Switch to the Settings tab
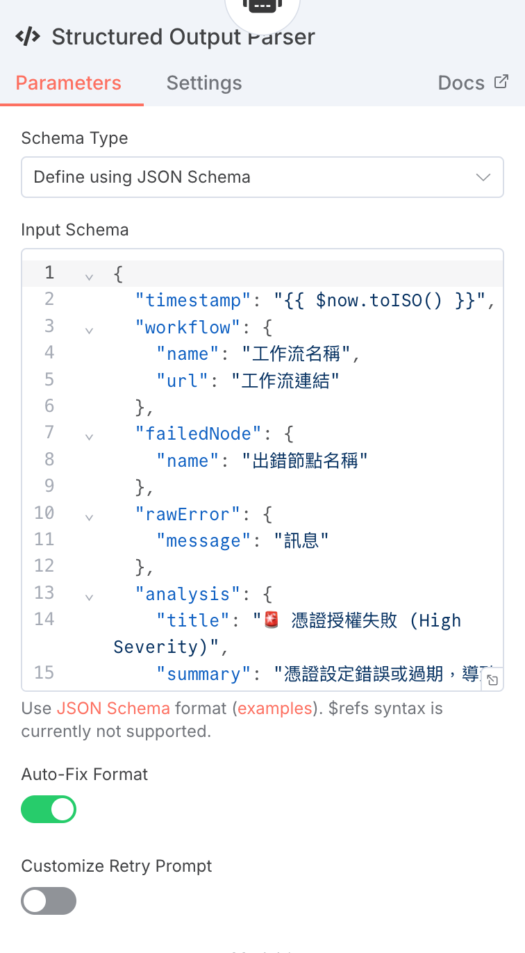Image resolution: width=525 pixels, height=953 pixels. 204,83
